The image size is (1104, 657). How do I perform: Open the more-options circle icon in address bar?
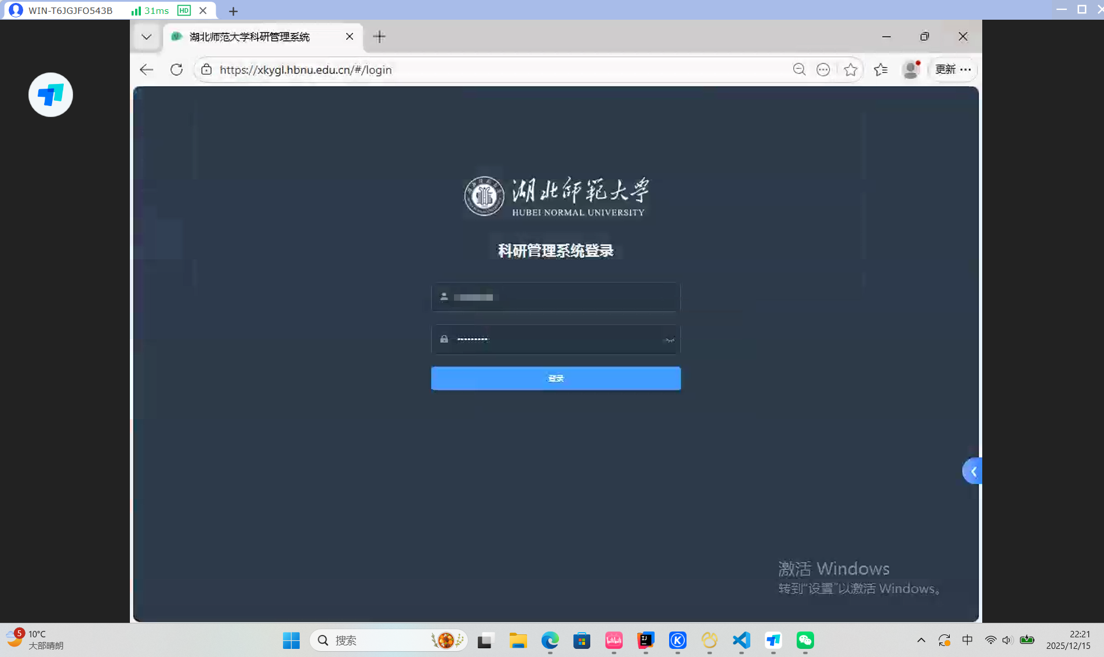click(x=823, y=70)
